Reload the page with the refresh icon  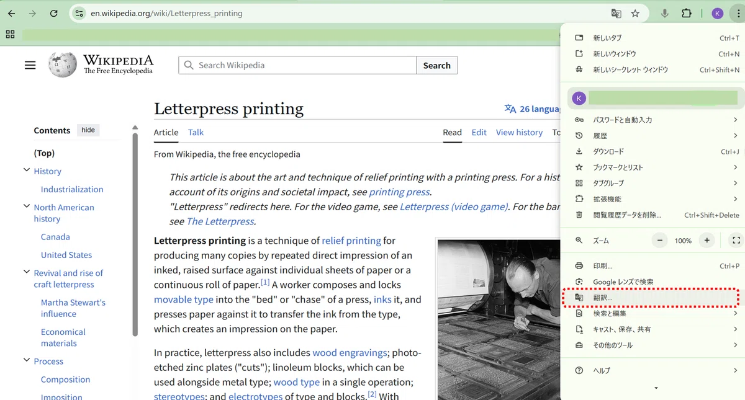tap(54, 13)
